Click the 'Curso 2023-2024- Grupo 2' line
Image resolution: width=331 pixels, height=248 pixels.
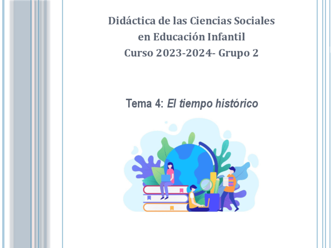pos(191,53)
